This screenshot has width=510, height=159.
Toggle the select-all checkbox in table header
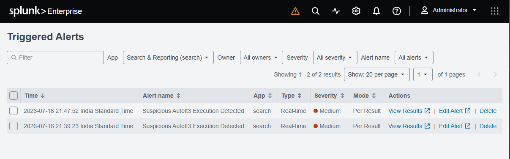[x=14, y=96]
